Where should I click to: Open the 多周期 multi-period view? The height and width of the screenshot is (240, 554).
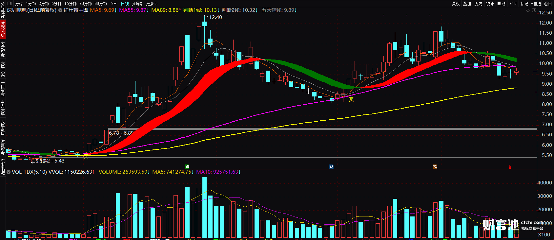click(138, 4)
